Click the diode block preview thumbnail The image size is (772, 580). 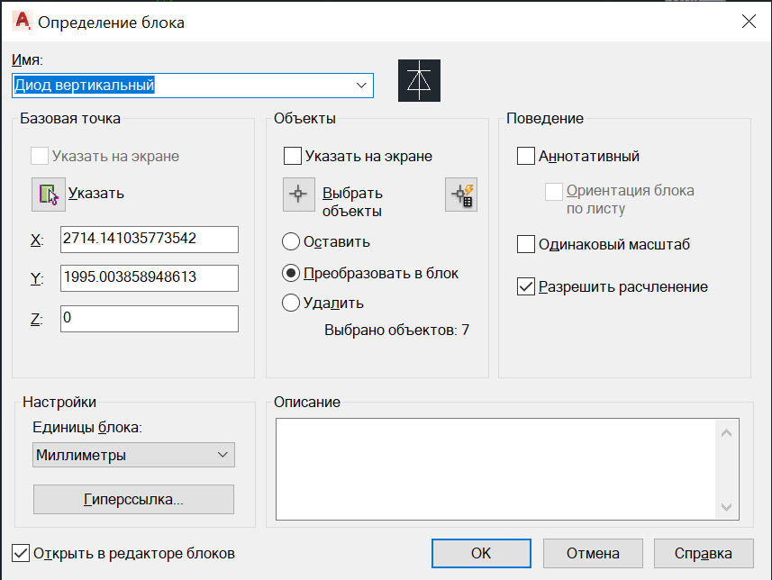click(x=419, y=81)
